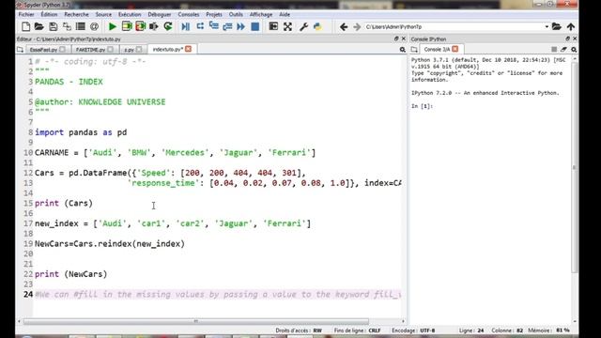Open the PYTHONPATH manager Python icon

click(317, 27)
